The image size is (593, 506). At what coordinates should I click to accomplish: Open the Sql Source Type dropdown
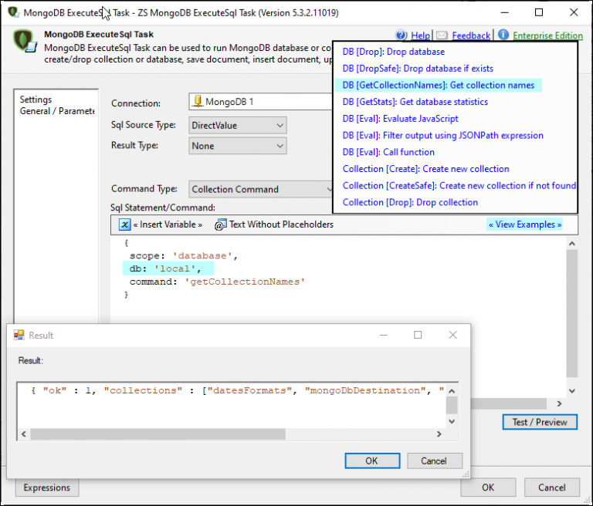[x=238, y=125]
